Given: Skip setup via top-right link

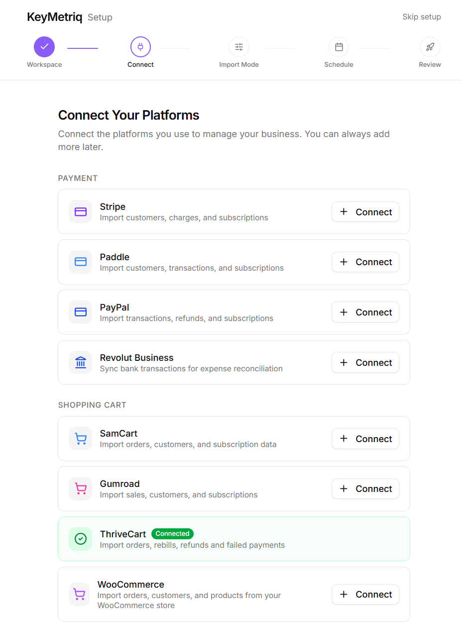Looking at the screenshot, I should click(422, 17).
